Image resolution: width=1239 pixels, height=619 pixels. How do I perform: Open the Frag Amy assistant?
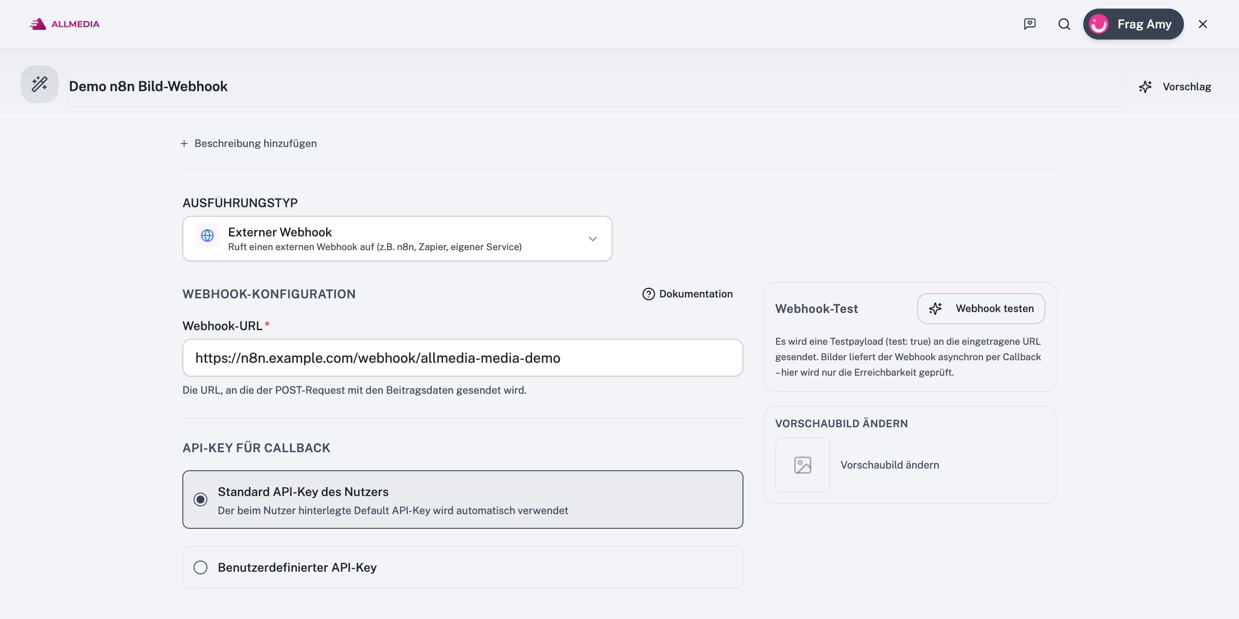click(x=1133, y=24)
